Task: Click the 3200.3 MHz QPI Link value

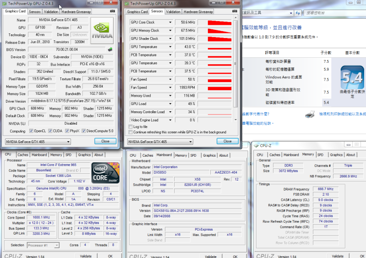Action: click(x=41, y=234)
